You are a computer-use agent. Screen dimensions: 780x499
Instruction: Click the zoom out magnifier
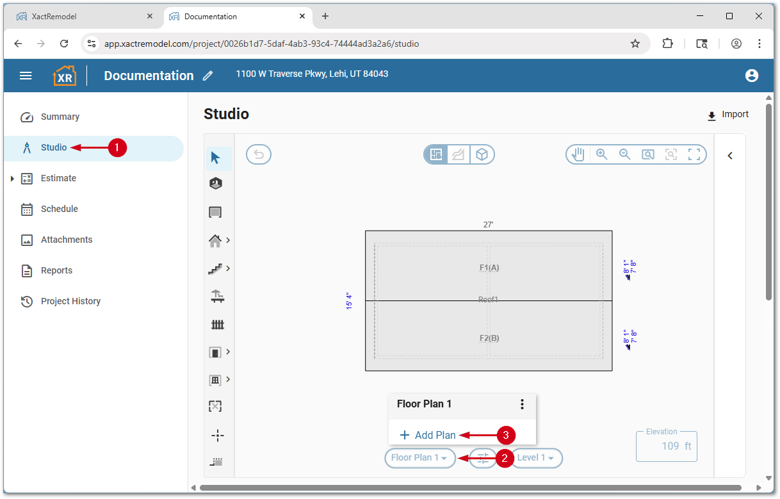click(624, 154)
